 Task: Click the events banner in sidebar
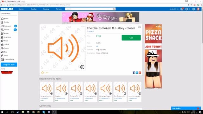tap(7, 73)
